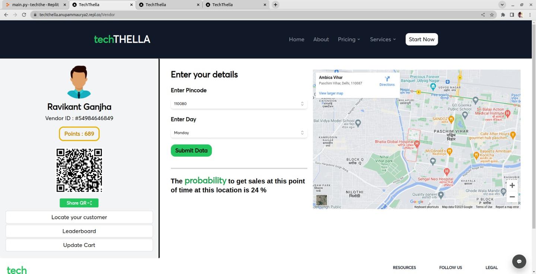
Task: Click the browser address bar URL
Action: (77, 15)
